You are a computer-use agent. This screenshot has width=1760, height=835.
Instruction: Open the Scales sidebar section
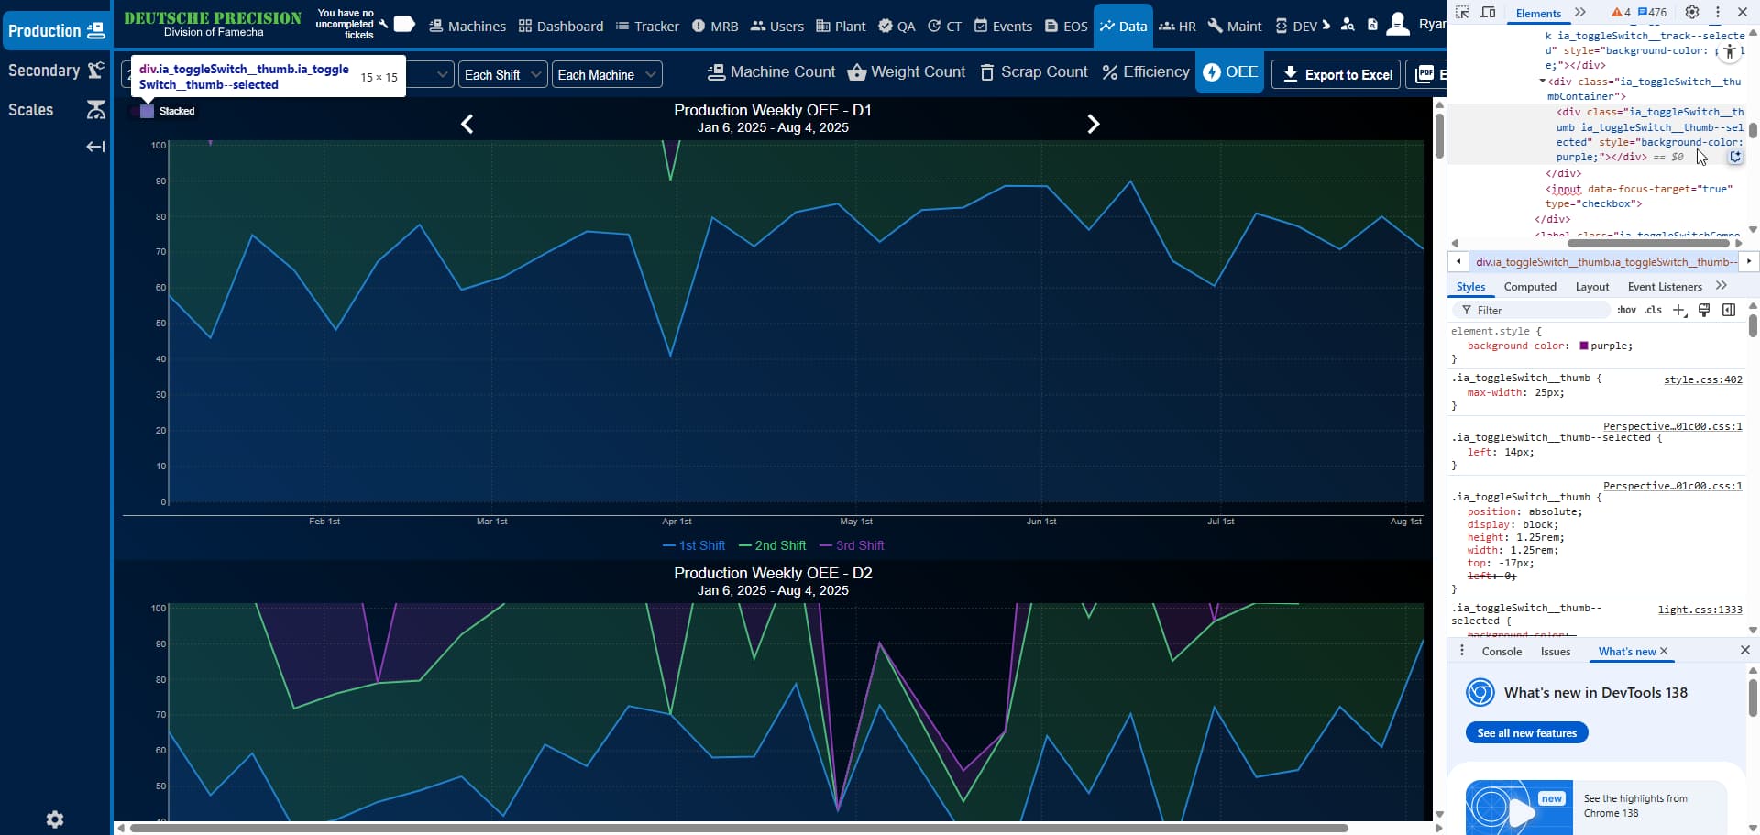click(x=56, y=110)
